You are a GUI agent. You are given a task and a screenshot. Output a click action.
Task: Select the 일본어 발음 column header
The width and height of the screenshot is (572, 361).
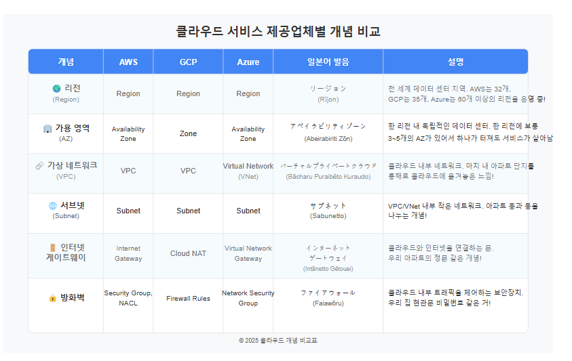point(328,62)
